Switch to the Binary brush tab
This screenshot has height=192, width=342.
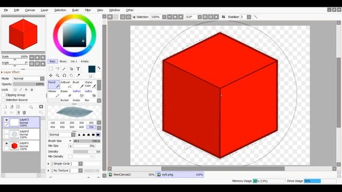click(63, 61)
